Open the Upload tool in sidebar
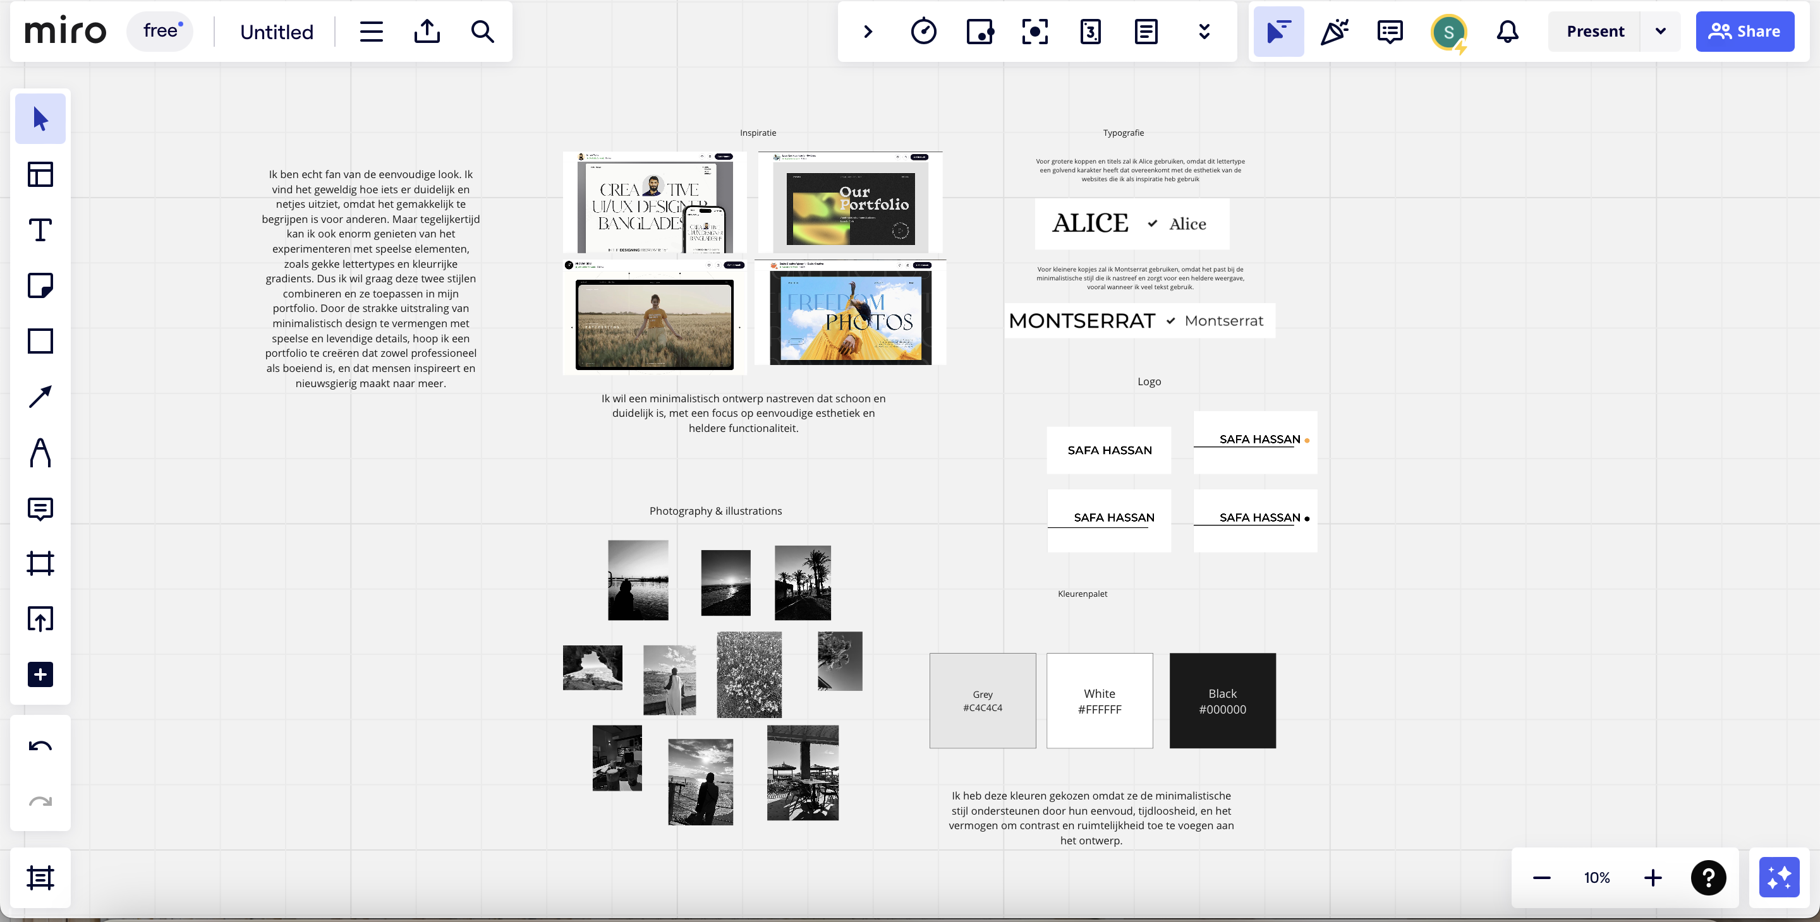This screenshot has height=922, width=1820. [40, 619]
